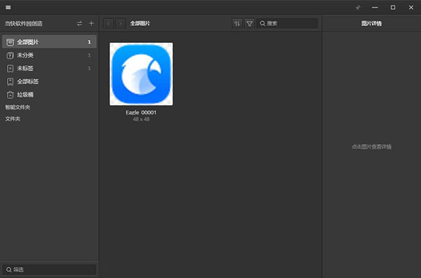Go back with left arrow button

click(109, 24)
